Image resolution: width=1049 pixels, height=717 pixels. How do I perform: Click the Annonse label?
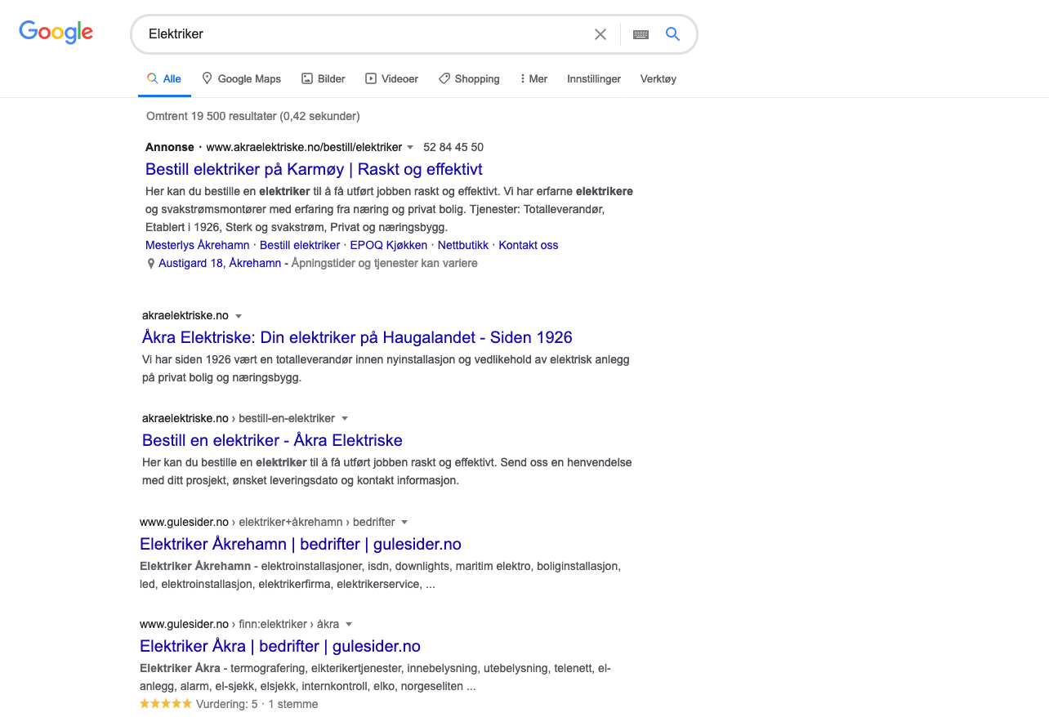[x=170, y=148]
